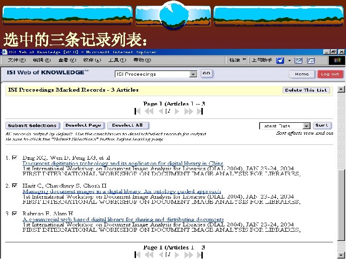Open the 工具(T) menu

(x=117, y=60)
